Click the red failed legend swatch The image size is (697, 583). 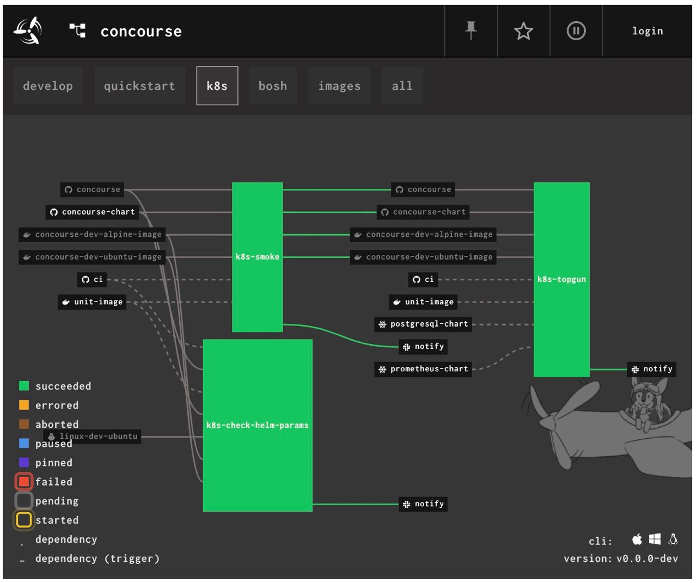[x=24, y=481]
